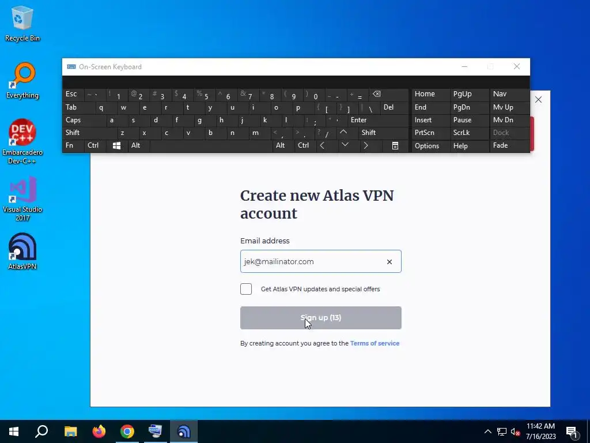Click the q key on On-Screen Keyboard

click(106, 107)
